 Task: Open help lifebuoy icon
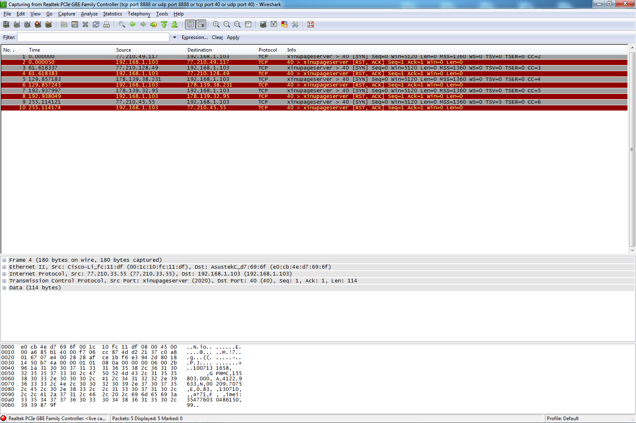pyautogui.click(x=311, y=24)
